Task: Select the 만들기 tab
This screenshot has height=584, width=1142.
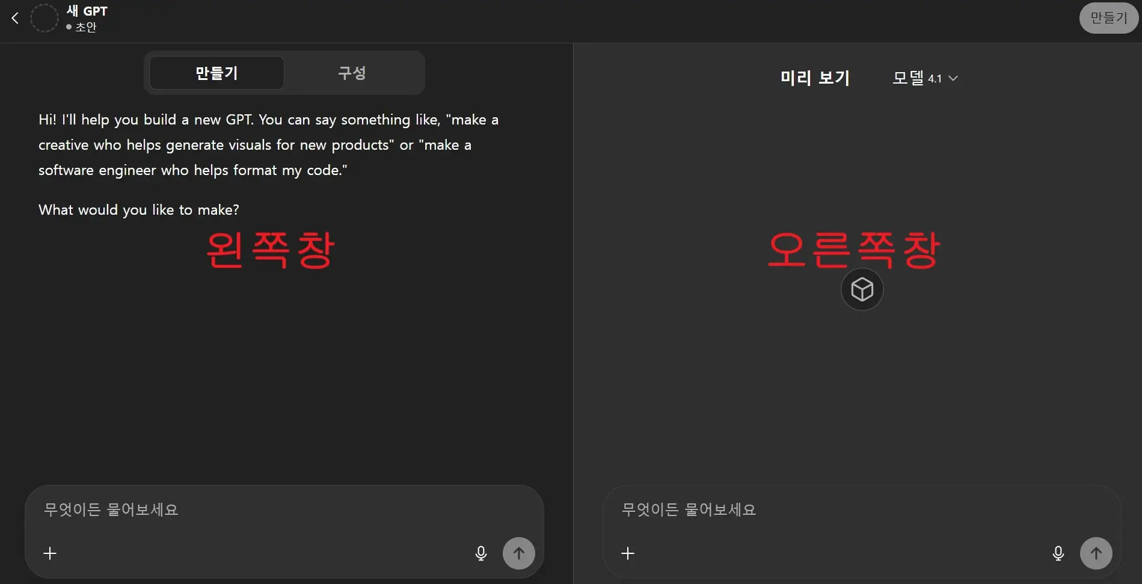Action: [x=216, y=72]
